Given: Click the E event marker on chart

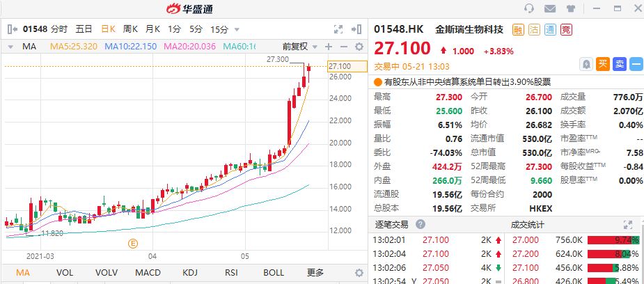Looking at the screenshot, I should click(133, 244).
